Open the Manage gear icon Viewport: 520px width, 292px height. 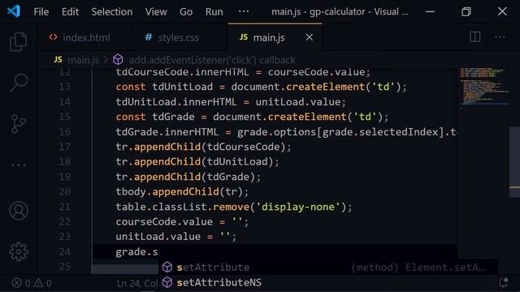18,251
